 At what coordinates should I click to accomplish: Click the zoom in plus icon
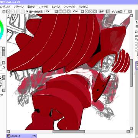pyautogui.click(x=64, y=11)
